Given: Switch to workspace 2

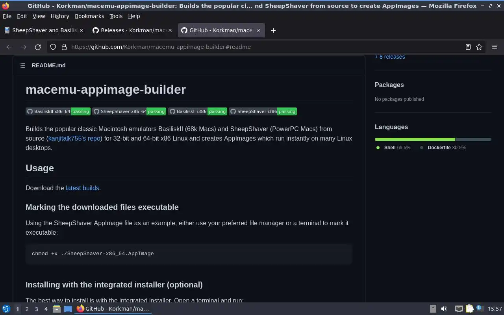Looking at the screenshot, I should coord(27,309).
